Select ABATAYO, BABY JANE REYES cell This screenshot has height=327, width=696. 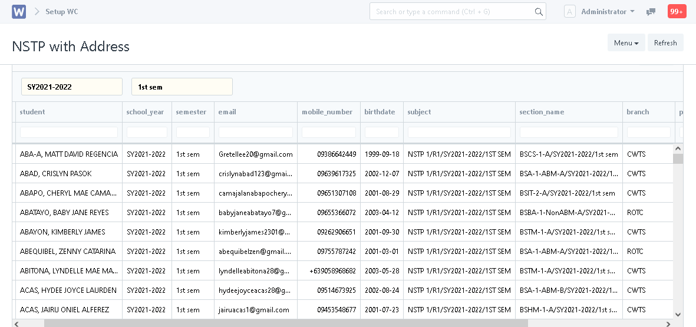point(69,213)
